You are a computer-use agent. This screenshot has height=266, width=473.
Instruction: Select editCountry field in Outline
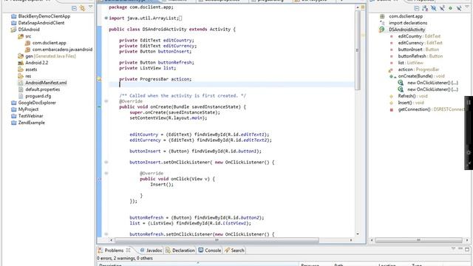click(419, 36)
